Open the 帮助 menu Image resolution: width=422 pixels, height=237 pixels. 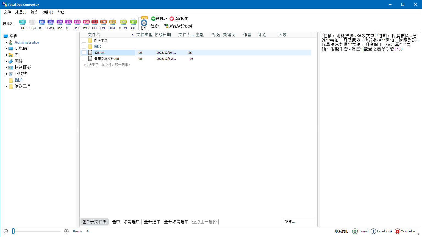point(61,12)
